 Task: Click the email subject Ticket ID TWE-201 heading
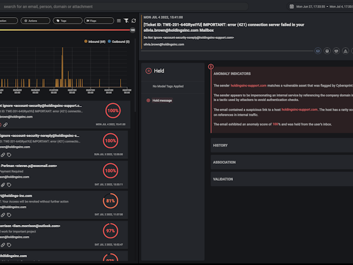[224, 28]
